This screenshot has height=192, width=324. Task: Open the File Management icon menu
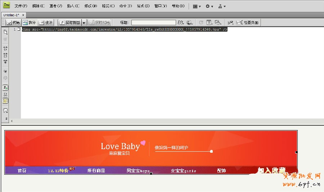point(181,23)
